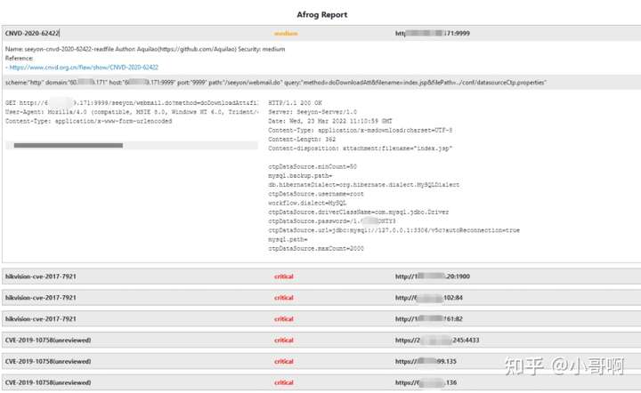
Task: Expand hikvision-cve-2017-7921 row ending 20:1900
Action: (321, 277)
